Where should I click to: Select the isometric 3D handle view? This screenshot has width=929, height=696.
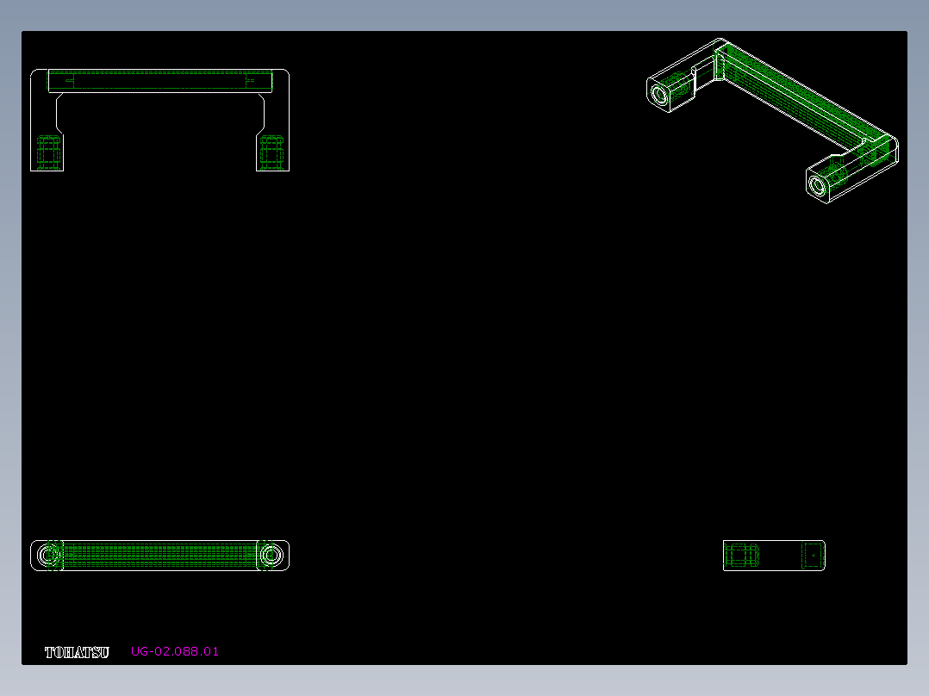(772, 121)
